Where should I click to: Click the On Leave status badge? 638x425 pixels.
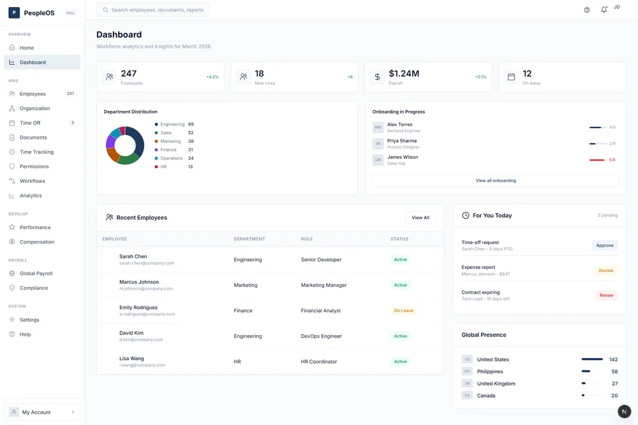pyautogui.click(x=403, y=310)
